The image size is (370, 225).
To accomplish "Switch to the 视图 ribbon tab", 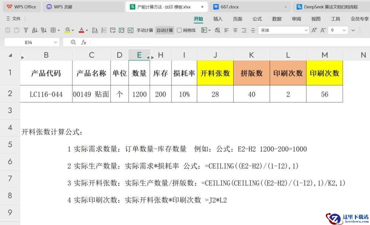I will [316, 19].
